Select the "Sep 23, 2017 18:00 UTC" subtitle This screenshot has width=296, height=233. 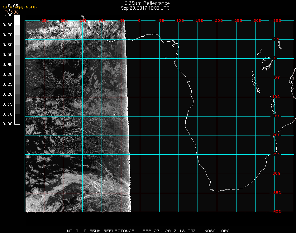[x=145, y=8]
